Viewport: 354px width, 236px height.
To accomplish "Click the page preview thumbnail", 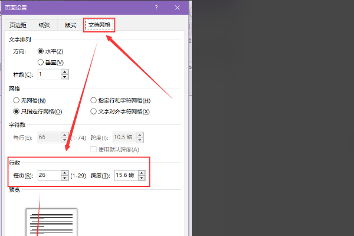I will (51, 222).
